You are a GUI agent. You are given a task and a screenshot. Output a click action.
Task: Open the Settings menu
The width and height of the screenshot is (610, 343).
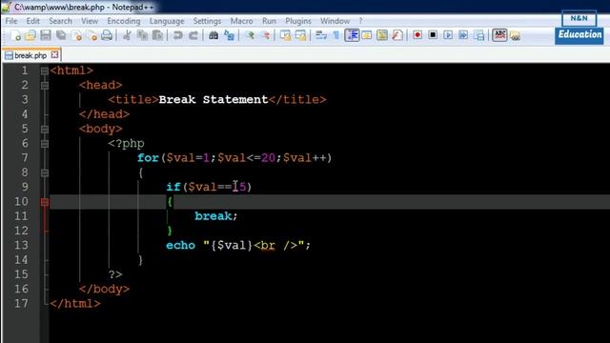pyautogui.click(x=207, y=21)
